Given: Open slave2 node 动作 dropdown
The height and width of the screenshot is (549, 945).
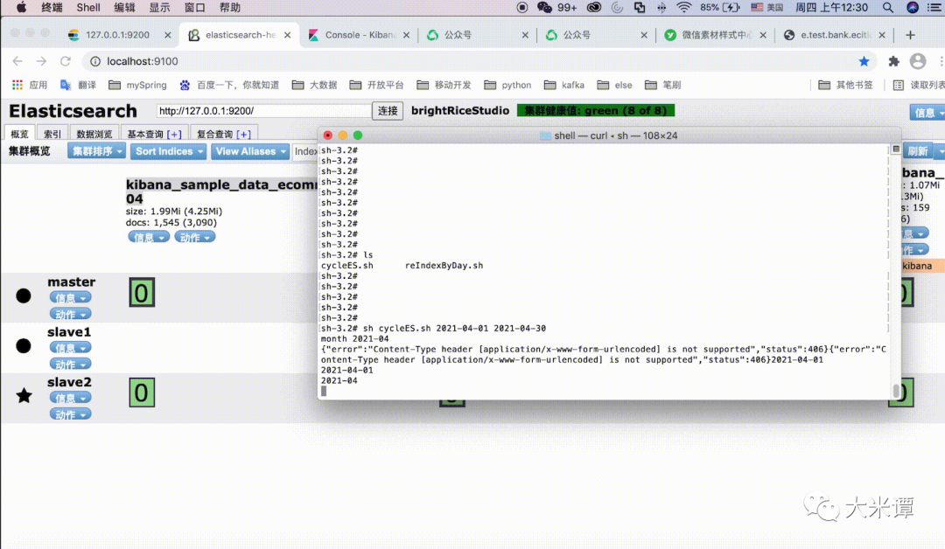Looking at the screenshot, I should (71, 413).
